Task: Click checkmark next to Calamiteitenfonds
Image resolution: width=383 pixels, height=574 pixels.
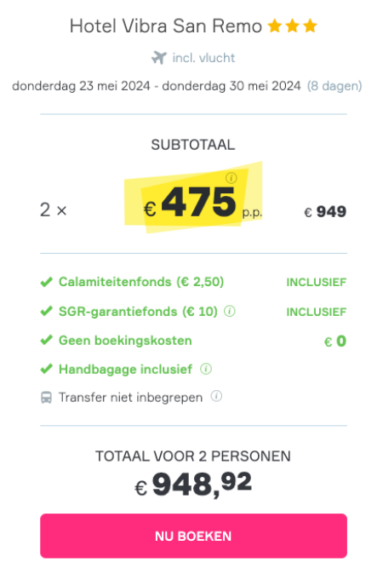Action: [x=47, y=282]
